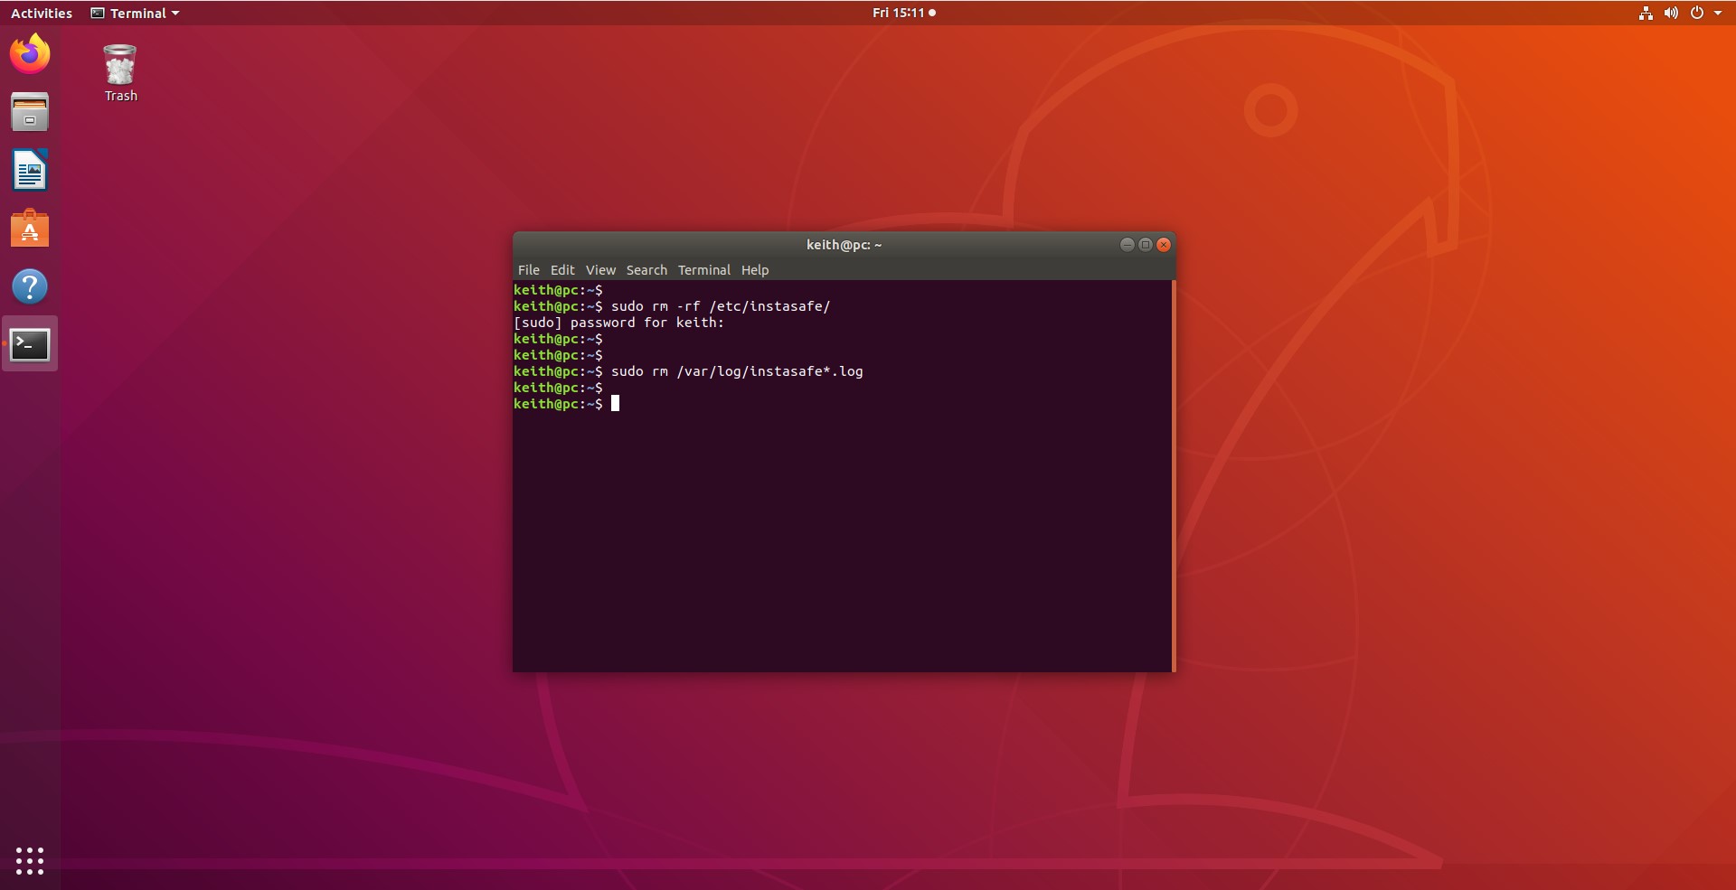Screen dimensions: 1736x890
Task: Open Ubuntu Software from the dock
Action: click(30, 229)
